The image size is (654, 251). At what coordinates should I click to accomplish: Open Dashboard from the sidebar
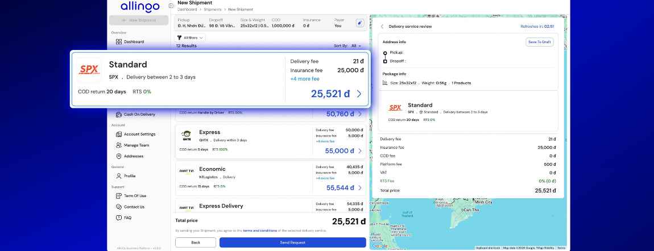pos(134,41)
